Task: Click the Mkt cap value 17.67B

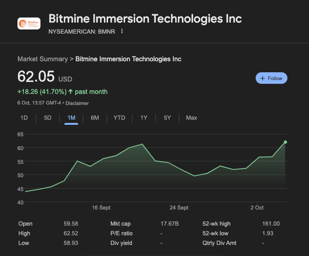Action: (x=169, y=224)
